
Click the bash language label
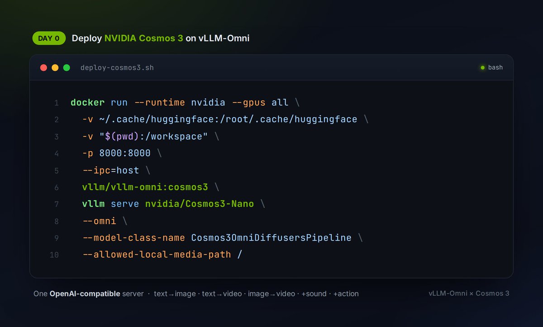point(495,67)
